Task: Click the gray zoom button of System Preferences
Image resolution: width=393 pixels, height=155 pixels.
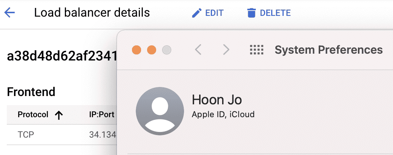Action: (x=167, y=50)
